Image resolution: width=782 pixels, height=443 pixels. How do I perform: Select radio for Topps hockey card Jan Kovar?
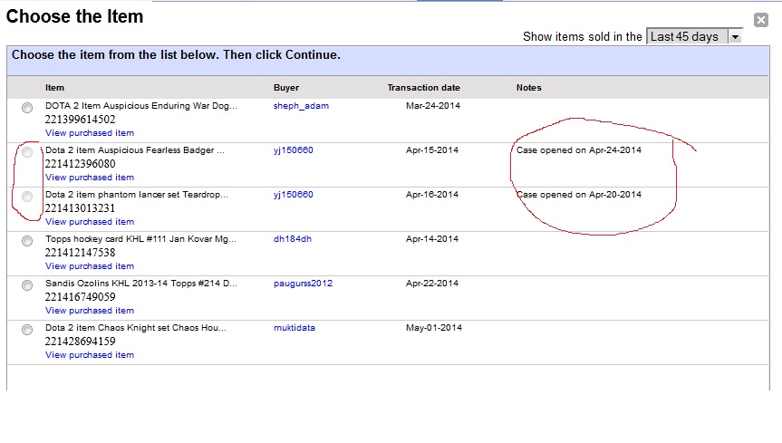[27, 241]
